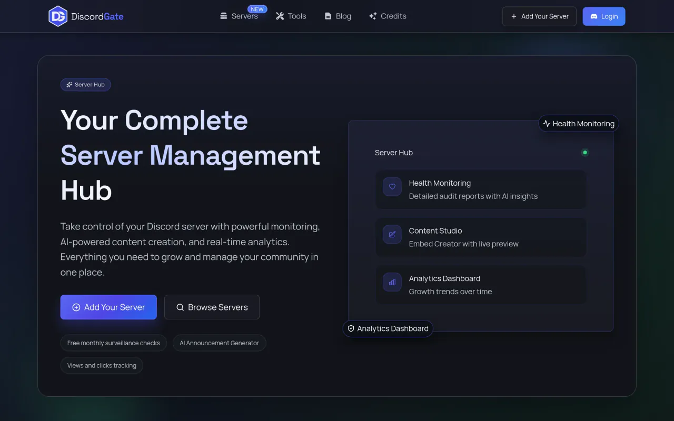The width and height of the screenshot is (674, 421).
Task: Click the header Add Your Server button
Action: point(539,16)
